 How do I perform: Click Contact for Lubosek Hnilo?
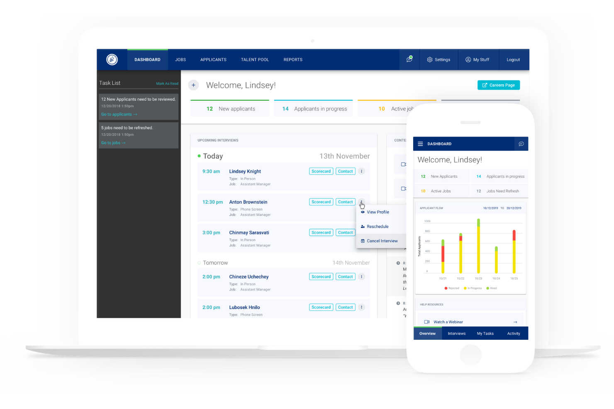[345, 307]
